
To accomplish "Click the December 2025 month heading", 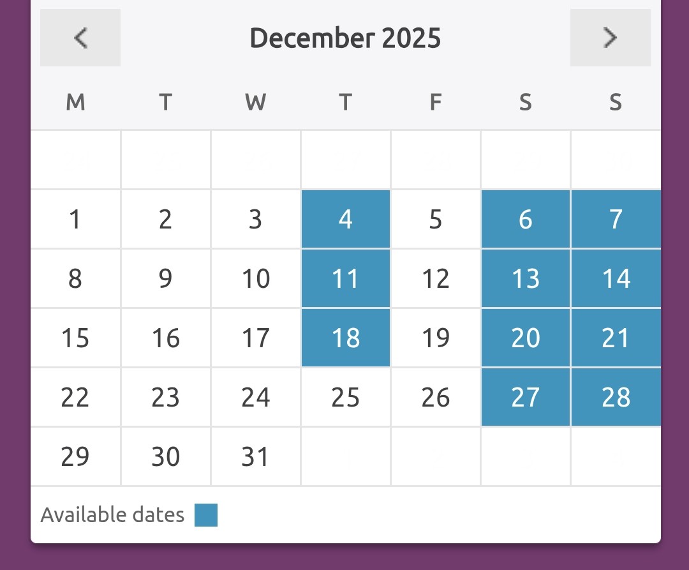I will [345, 38].
